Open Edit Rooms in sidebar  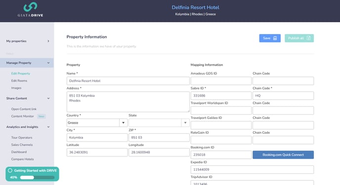[x=19, y=81]
